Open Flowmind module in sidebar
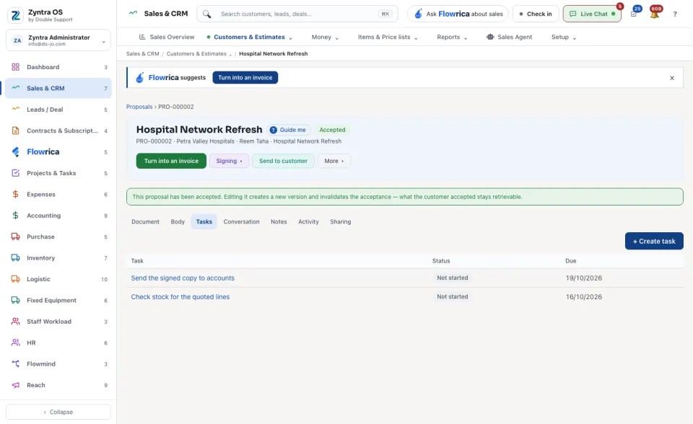 [x=58, y=364]
